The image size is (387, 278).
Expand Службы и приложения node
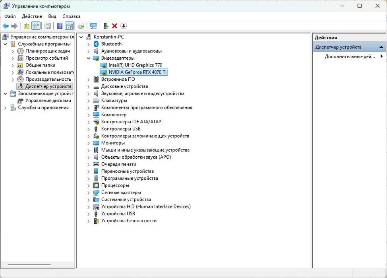[6, 108]
